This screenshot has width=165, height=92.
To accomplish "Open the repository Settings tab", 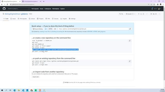I will pos(72,19).
